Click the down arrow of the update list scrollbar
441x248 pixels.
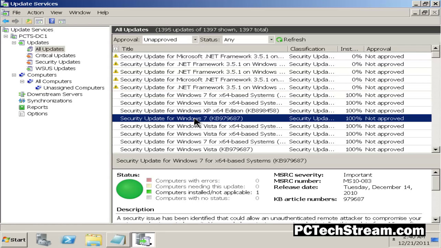tap(436, 149)
